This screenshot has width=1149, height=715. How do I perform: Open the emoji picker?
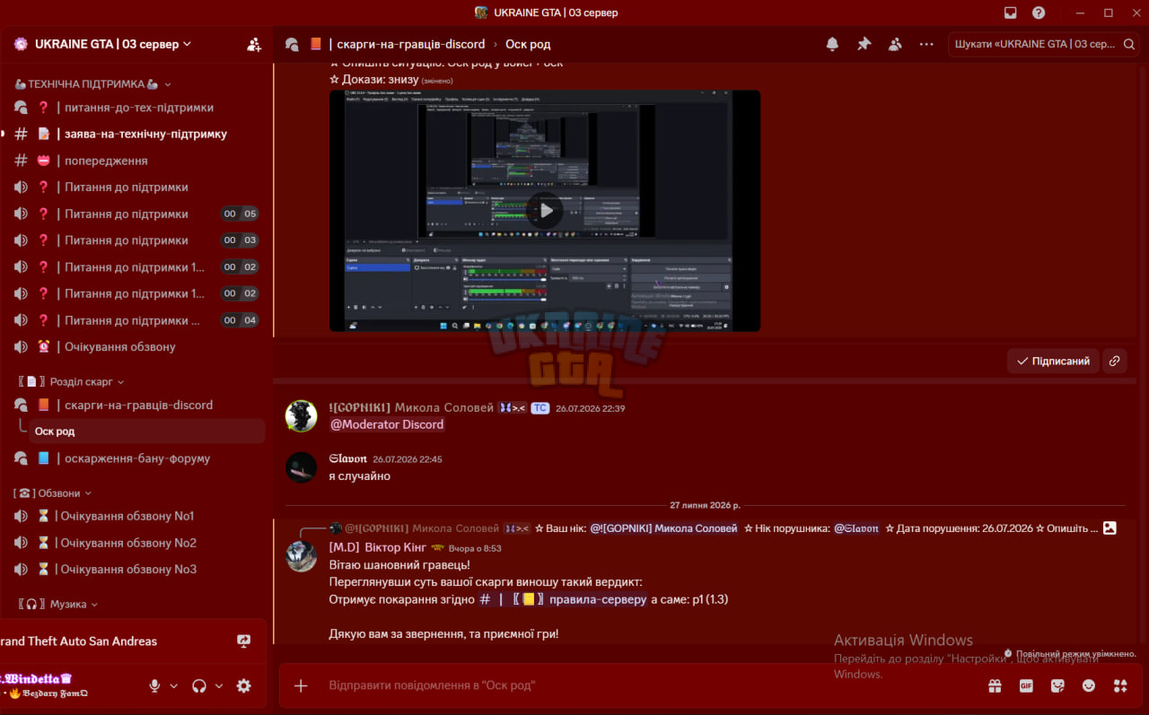pyautogui.click(x=1089, y=685)
